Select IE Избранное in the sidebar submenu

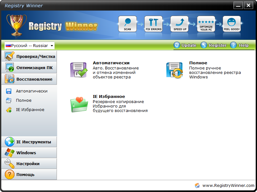click(x=30, y=110)
